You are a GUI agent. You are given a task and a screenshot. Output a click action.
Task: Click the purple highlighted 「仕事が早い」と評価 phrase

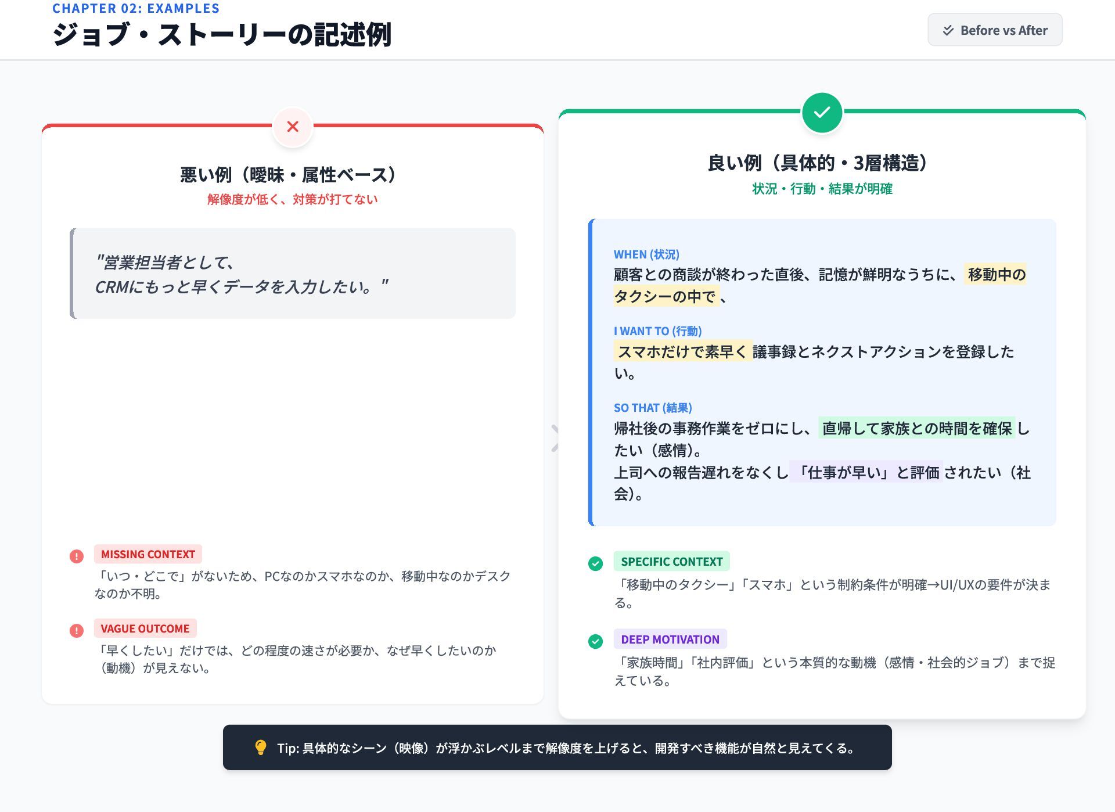click(866, 473)
